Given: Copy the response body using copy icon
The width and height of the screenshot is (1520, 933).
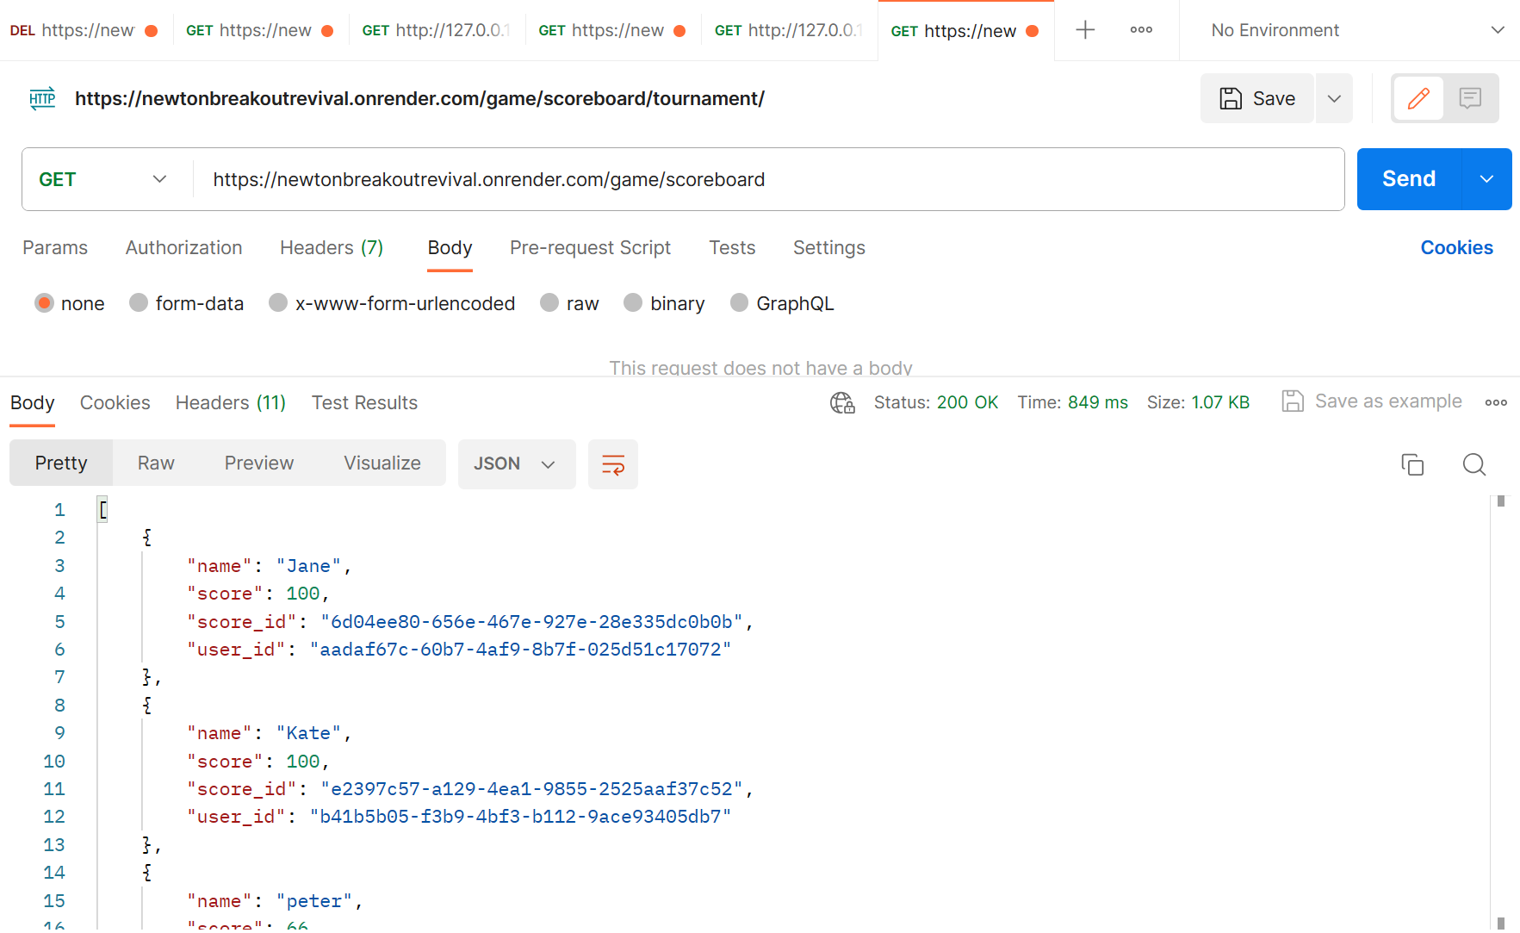Looking at the screenshot, I should coord(1412,464).
